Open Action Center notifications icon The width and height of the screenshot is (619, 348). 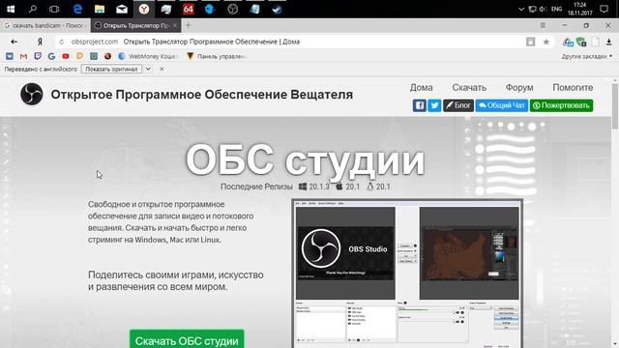tap(604, 9)
